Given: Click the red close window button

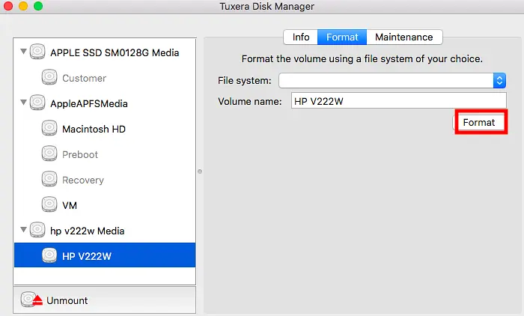Looking at the screenshot, I should point(8,6).
